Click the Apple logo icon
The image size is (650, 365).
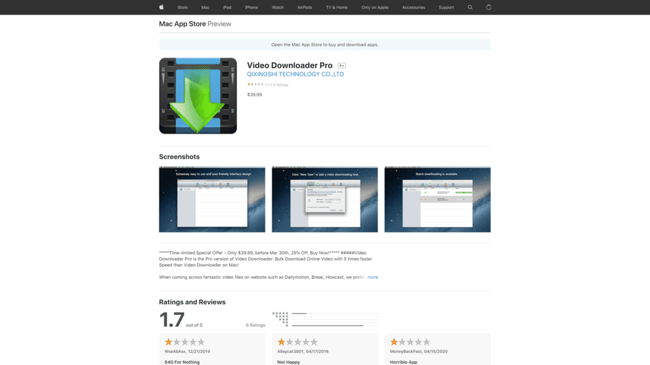tap(161, 7)
